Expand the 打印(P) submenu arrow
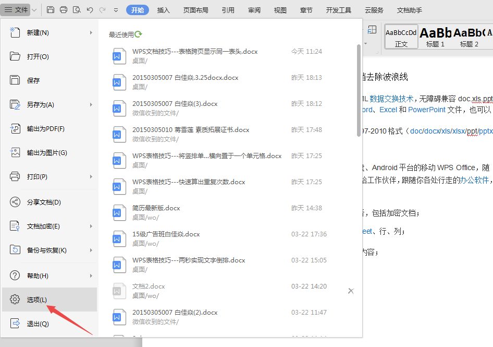This screenshot has height=347, width=493. [91, 177]
